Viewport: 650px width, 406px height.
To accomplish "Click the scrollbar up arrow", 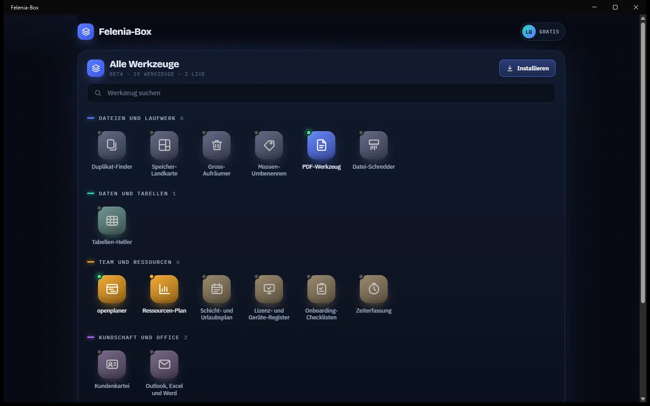I will [643, 18].
